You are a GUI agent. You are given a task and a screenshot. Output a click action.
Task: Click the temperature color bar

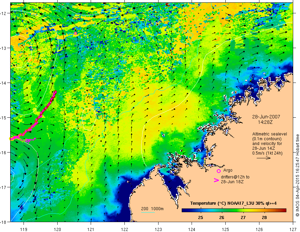click(234, 210)
